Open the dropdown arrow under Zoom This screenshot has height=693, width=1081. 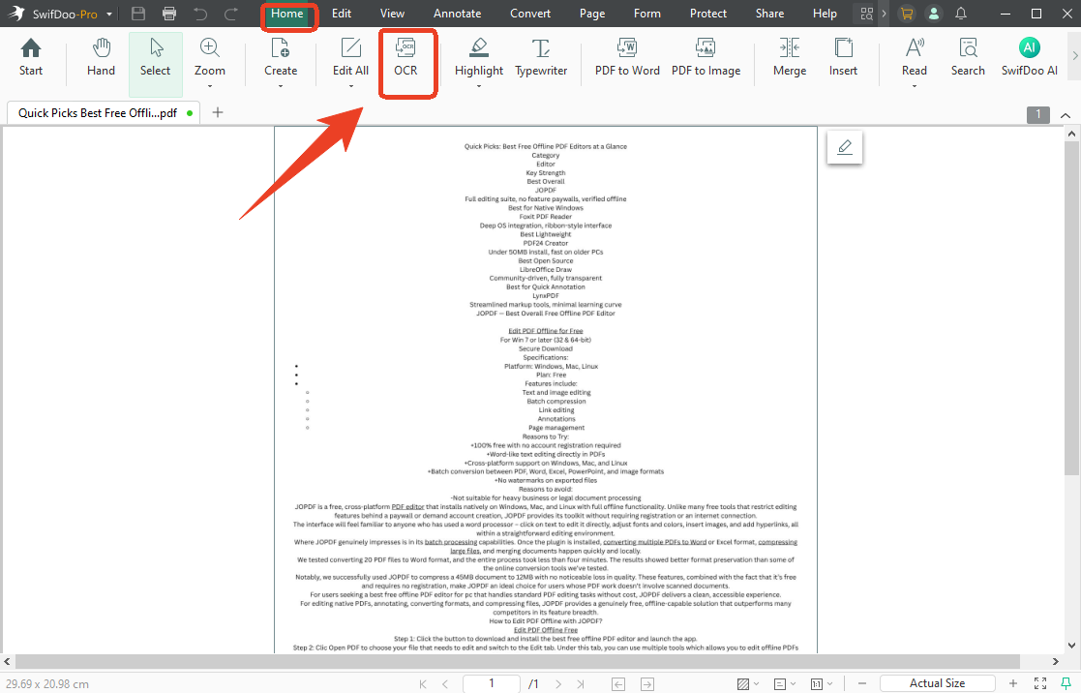click(x=210, y=87)
